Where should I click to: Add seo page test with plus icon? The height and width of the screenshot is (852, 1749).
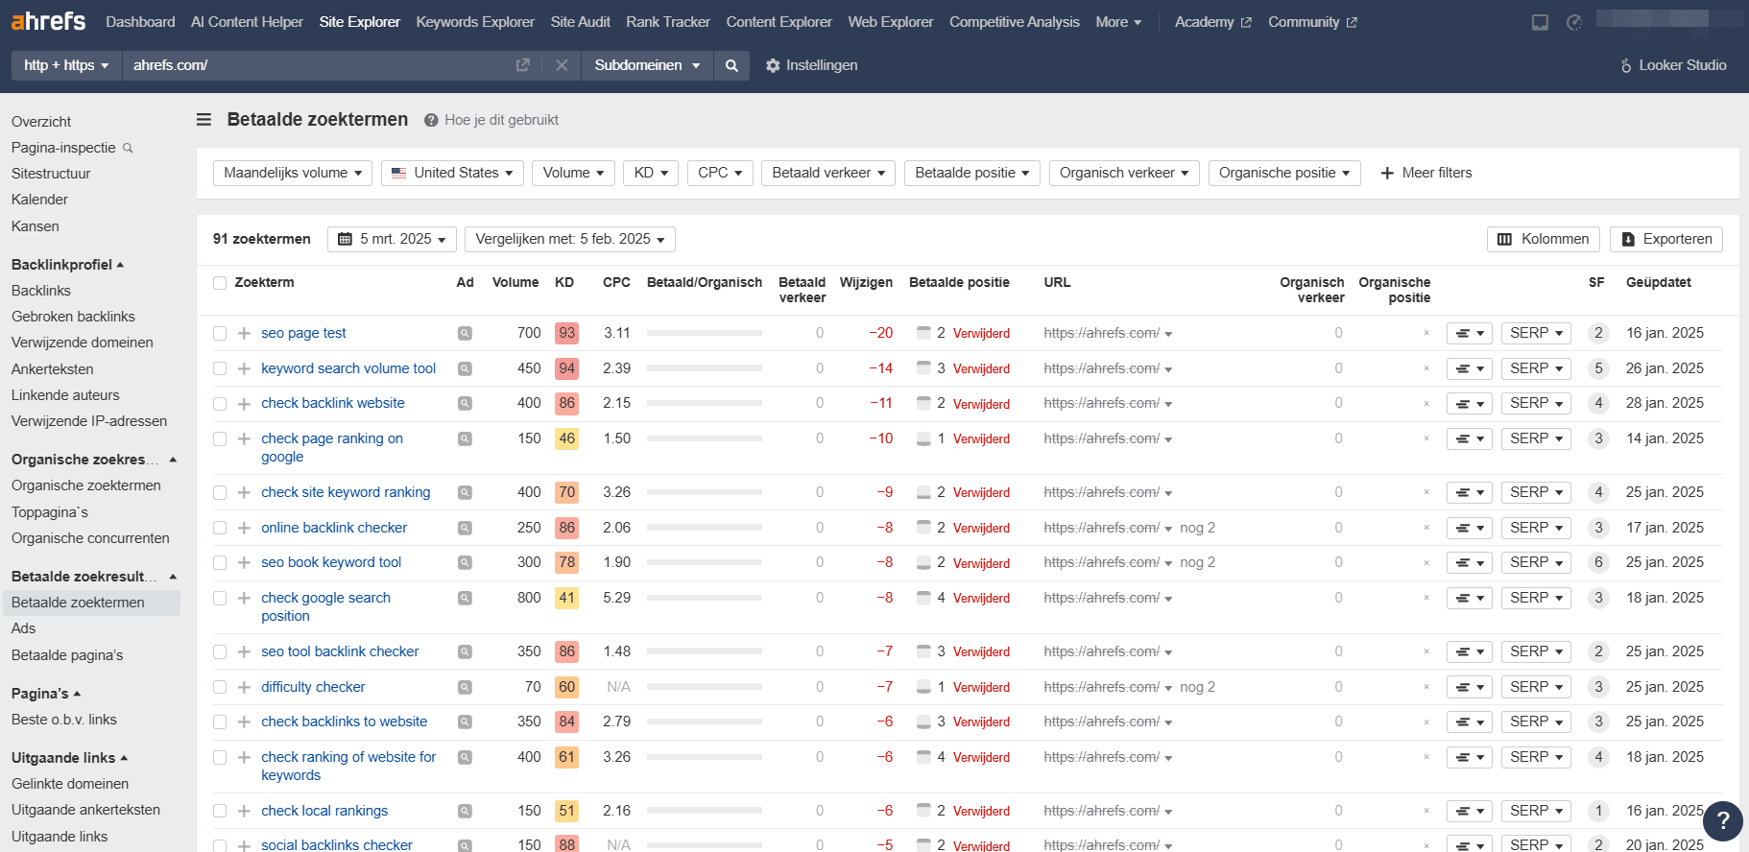coord(244,333)
